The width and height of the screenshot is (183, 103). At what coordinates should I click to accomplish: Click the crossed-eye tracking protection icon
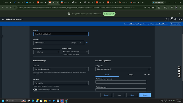tap(149, 8)
